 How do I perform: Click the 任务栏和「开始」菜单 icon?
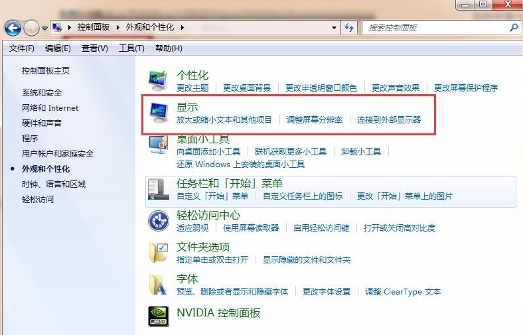158,188
